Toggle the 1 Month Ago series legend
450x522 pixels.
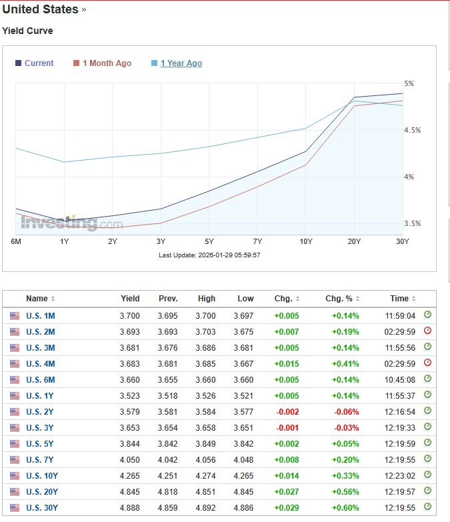[x=107, y=63]
